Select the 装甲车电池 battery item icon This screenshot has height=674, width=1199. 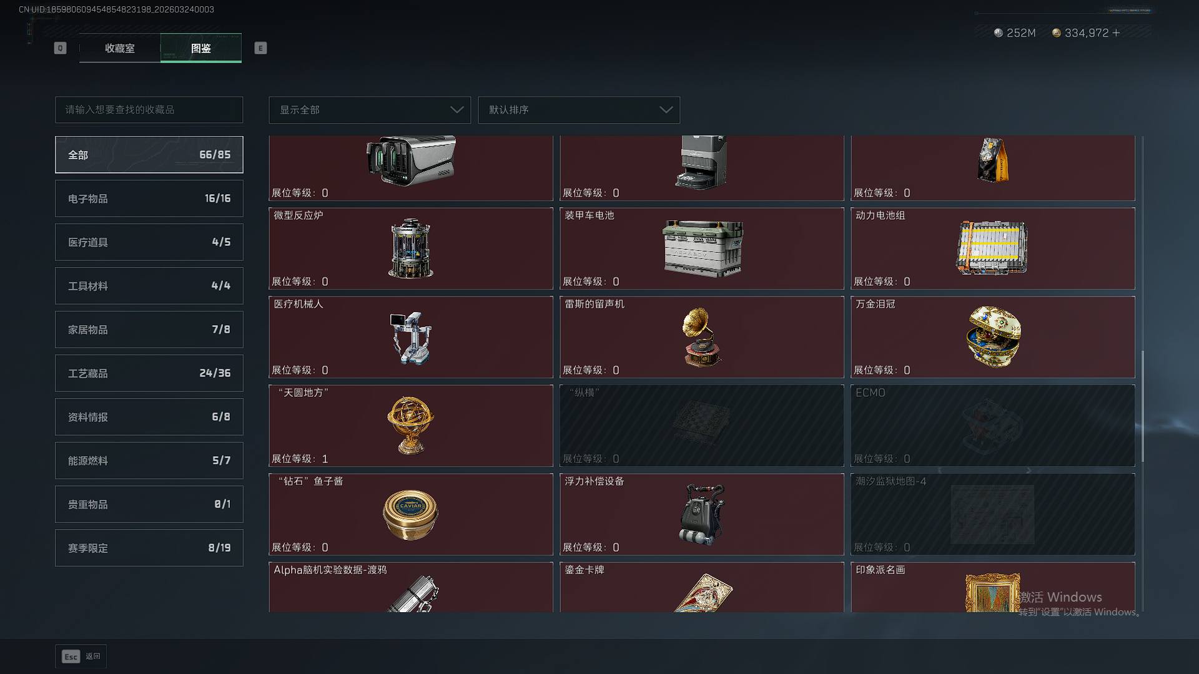tap(703, 248)
